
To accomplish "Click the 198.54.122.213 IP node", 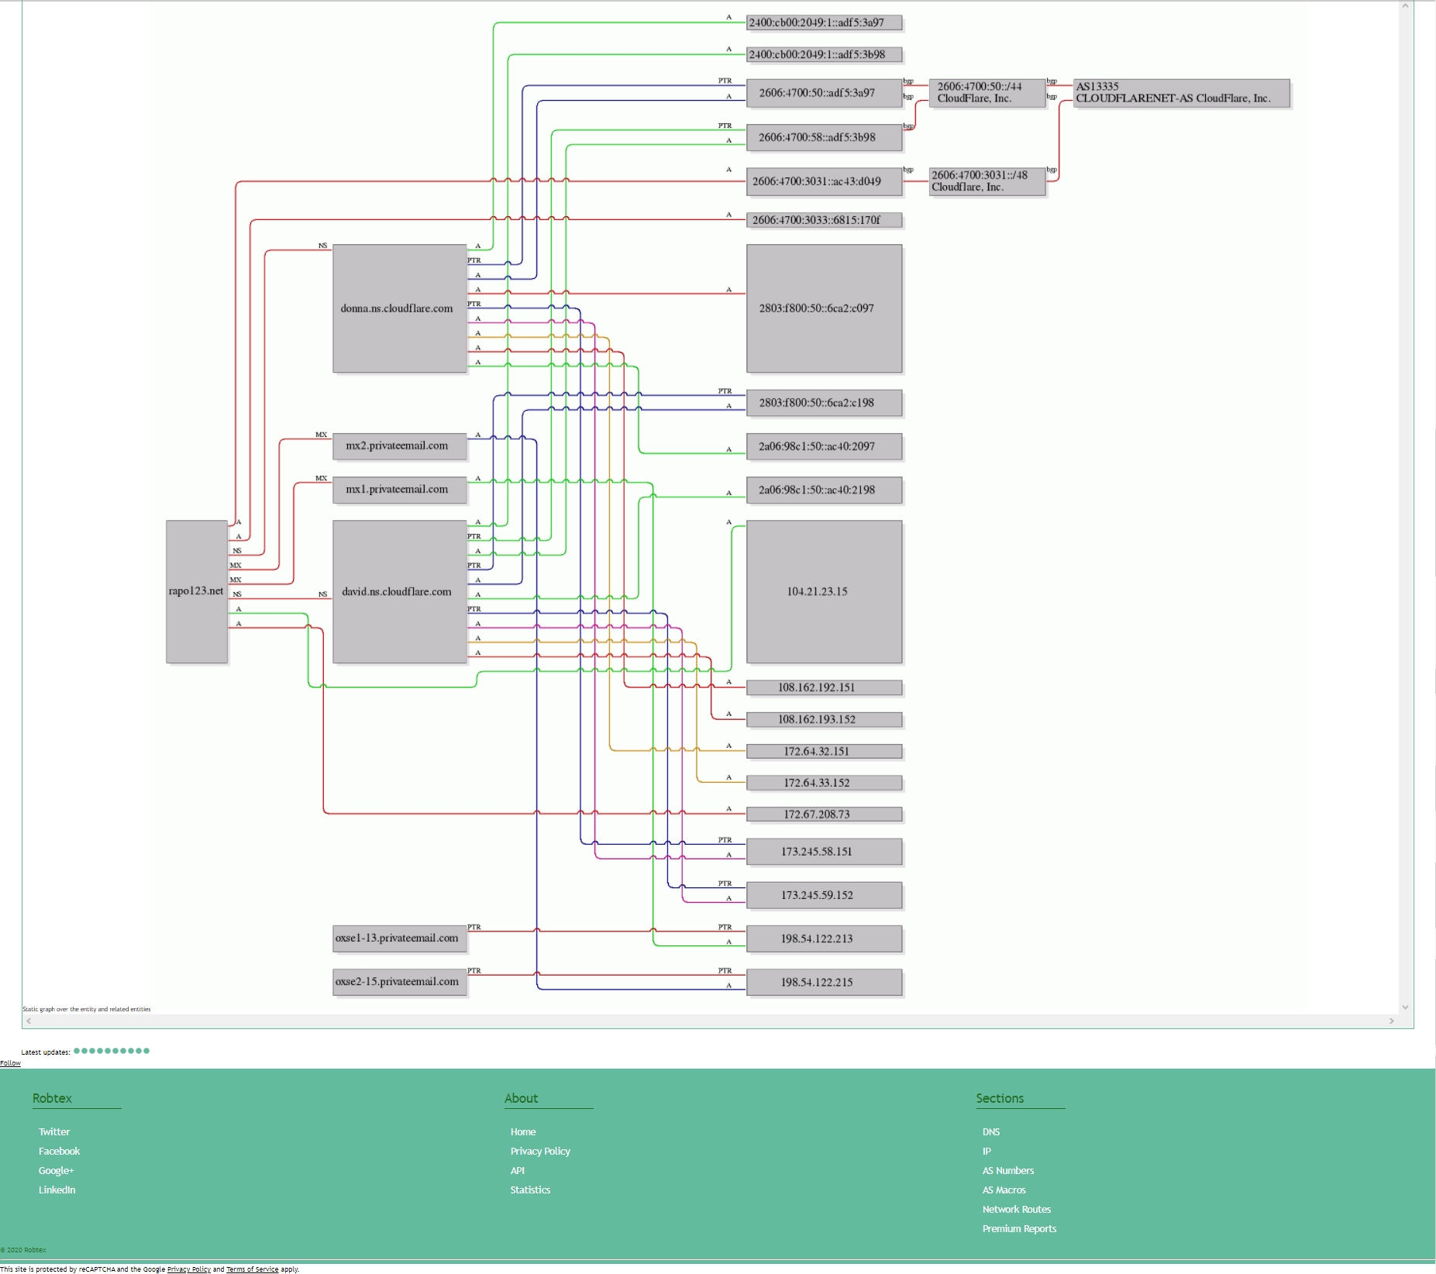I will [825, 938].
